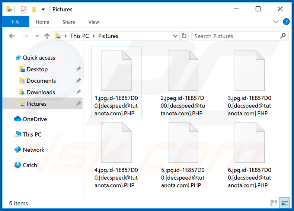This screenshot has height=211, width=294.
Task: Refresh the Pictures folder view
Action: pyautogui.click(x=184, y=36)
